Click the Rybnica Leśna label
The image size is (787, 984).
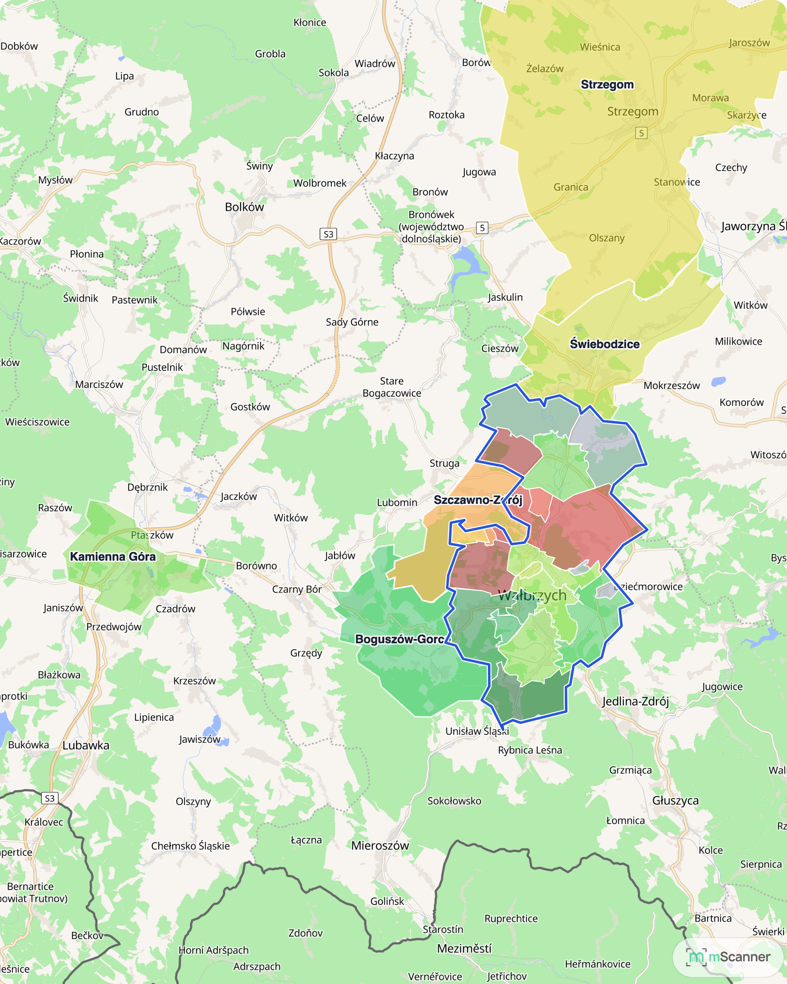pos(529,750)
